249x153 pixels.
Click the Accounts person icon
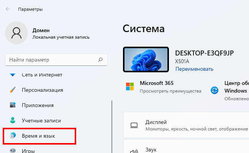(13, 120)
